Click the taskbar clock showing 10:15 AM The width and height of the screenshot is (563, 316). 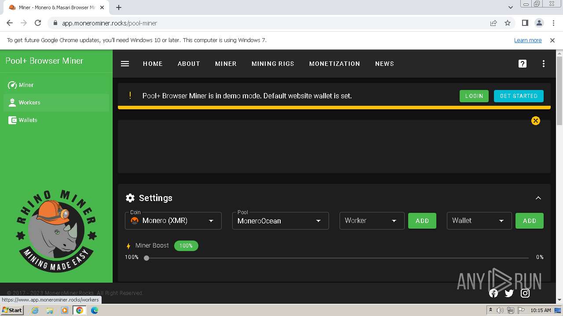[x=541, y=310]
